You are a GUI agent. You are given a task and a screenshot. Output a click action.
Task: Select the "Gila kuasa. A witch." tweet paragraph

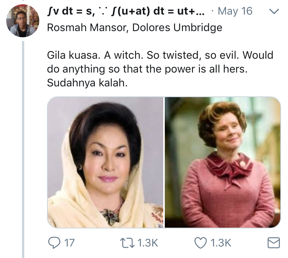tap(160, 55)
